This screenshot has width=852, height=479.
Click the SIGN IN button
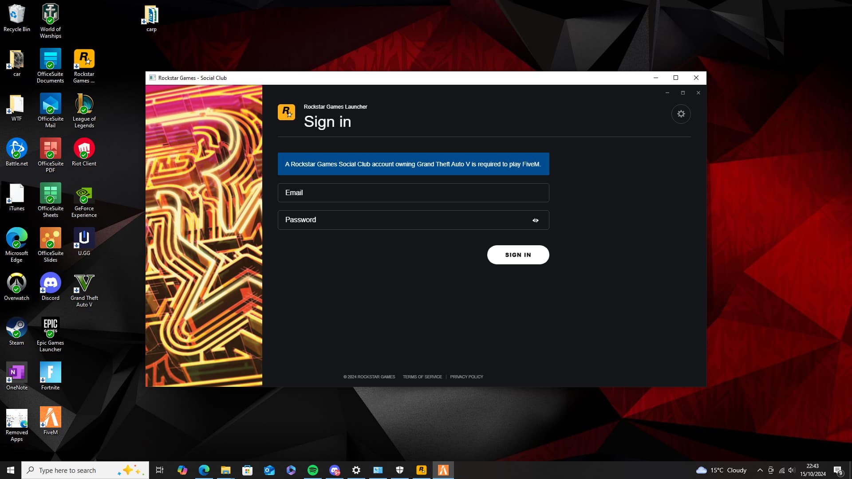pos(518,255)
